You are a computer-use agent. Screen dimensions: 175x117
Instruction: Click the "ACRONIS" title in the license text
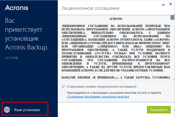pyautogui.click(x=116, y=19)
